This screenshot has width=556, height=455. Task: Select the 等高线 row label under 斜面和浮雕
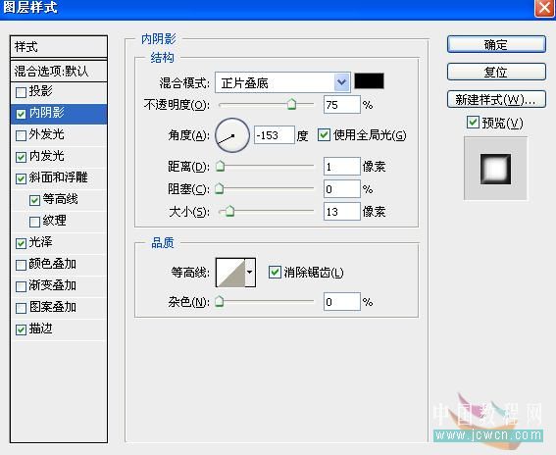[60, 199]
